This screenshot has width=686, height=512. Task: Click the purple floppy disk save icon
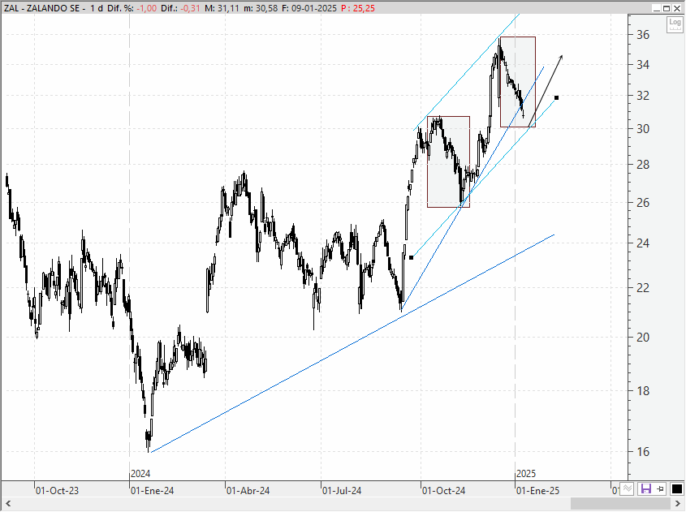(645, 488)
